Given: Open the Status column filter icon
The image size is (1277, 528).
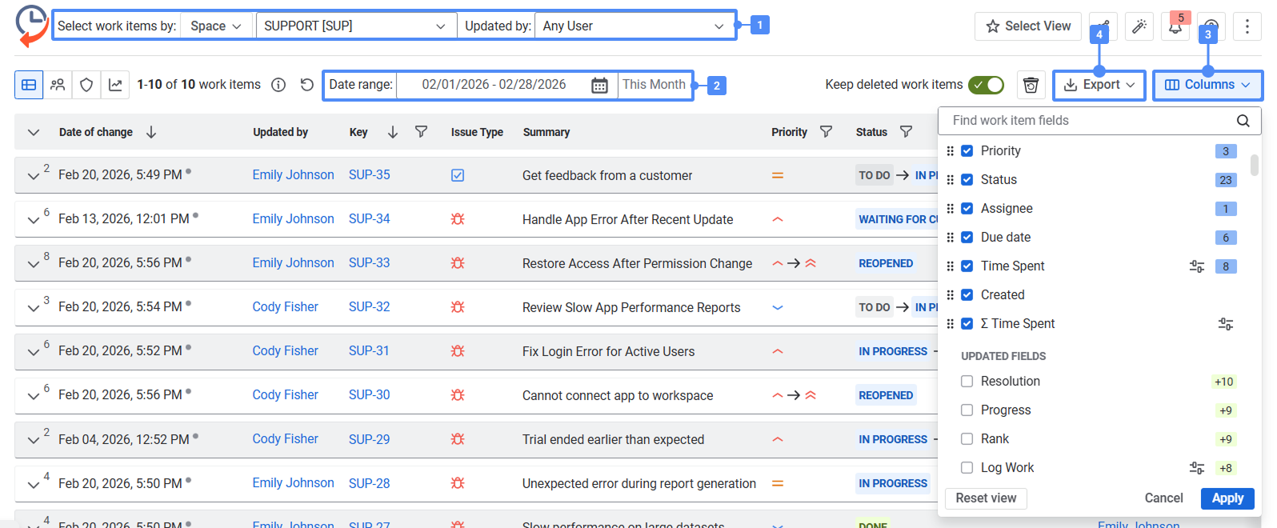Looking at the screenshot, I should 906,132.
